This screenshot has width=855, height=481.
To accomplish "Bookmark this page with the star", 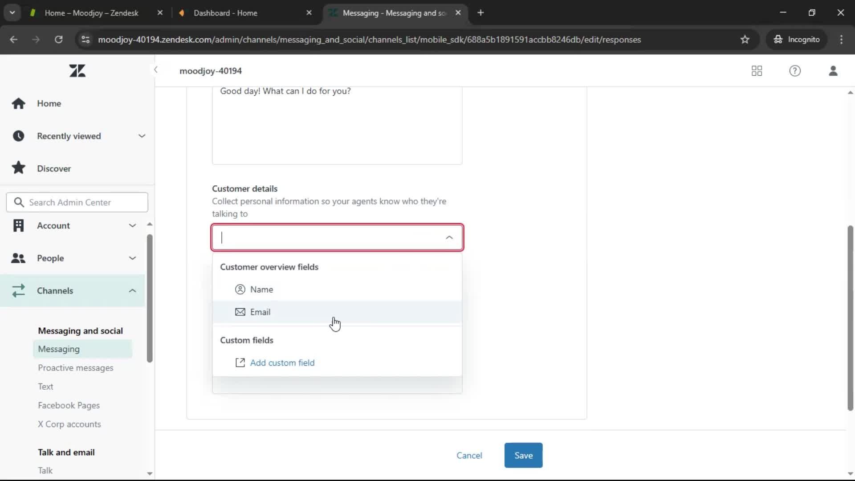I will (745, 40).
